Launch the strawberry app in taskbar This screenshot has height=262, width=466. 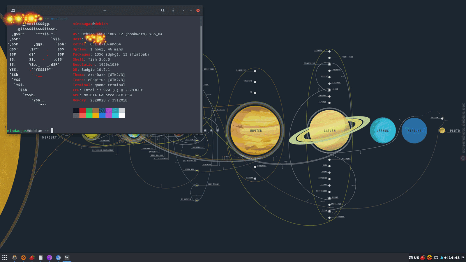(32, 258)
